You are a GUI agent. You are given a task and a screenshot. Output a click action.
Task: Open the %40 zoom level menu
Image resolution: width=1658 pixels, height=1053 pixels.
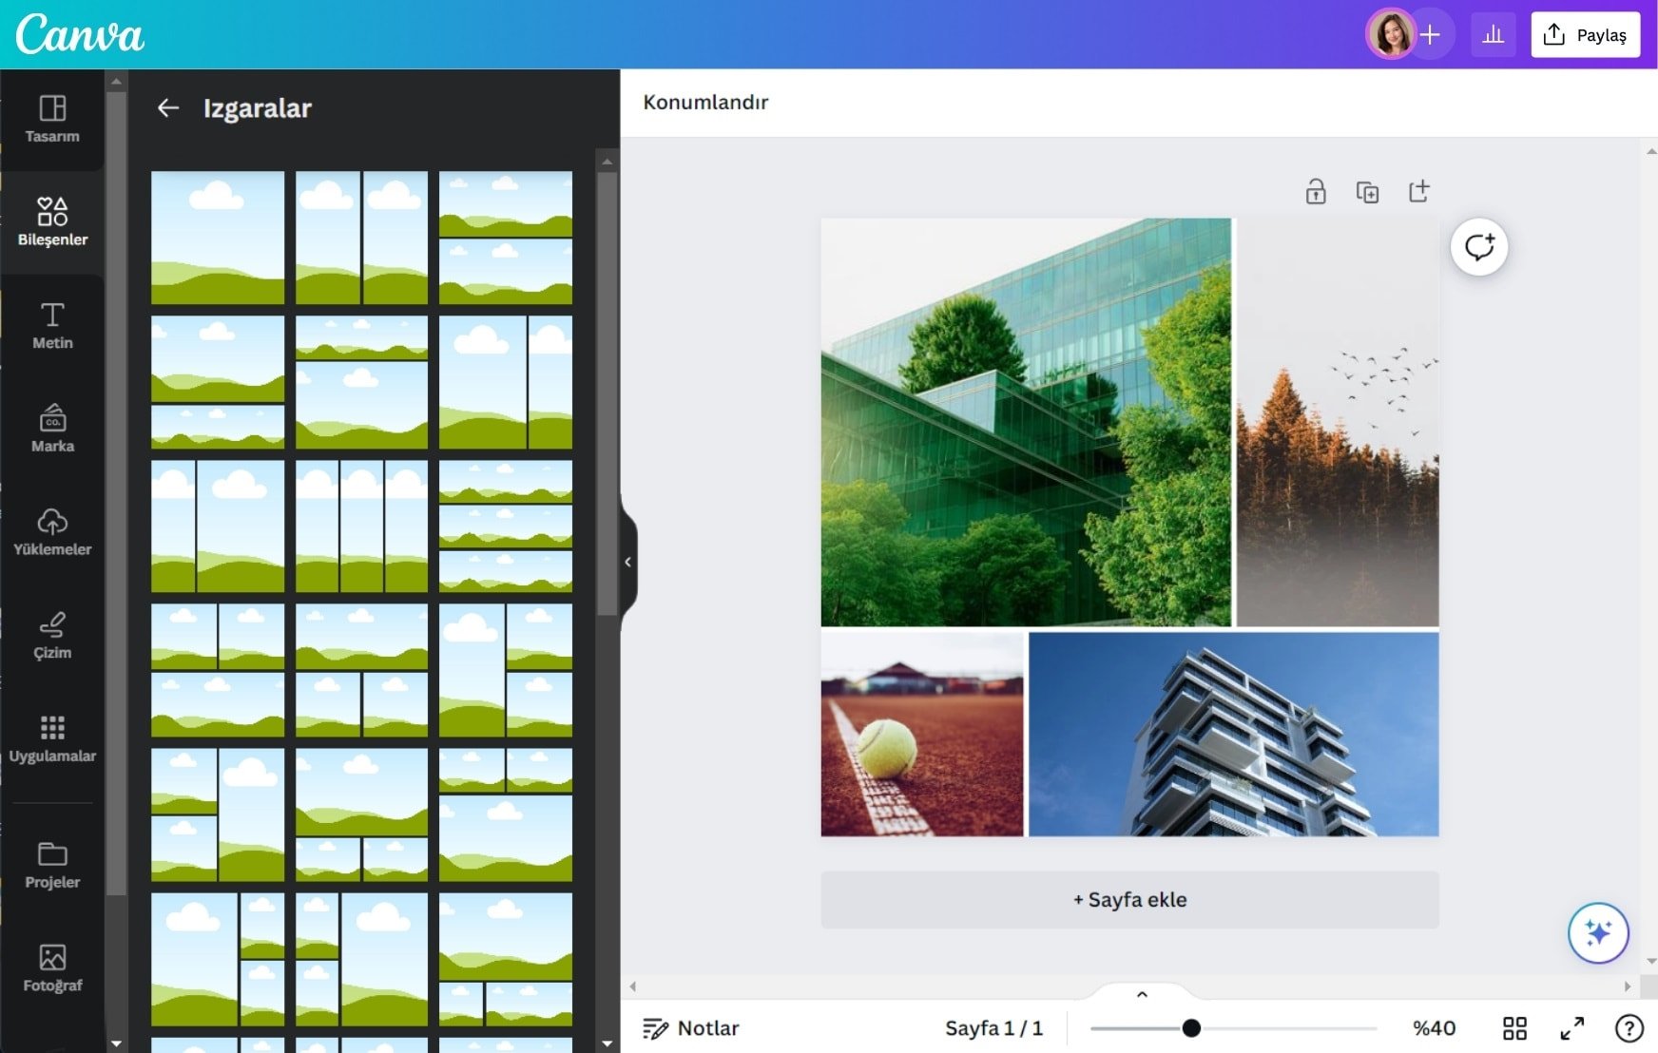click(1434, 1028)
